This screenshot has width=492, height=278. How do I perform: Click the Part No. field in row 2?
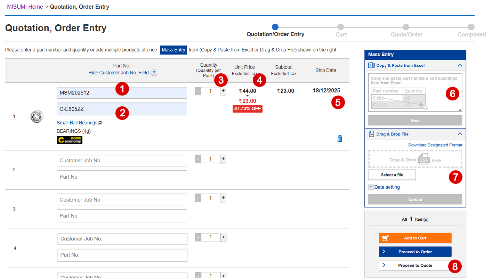coord(122,177)
